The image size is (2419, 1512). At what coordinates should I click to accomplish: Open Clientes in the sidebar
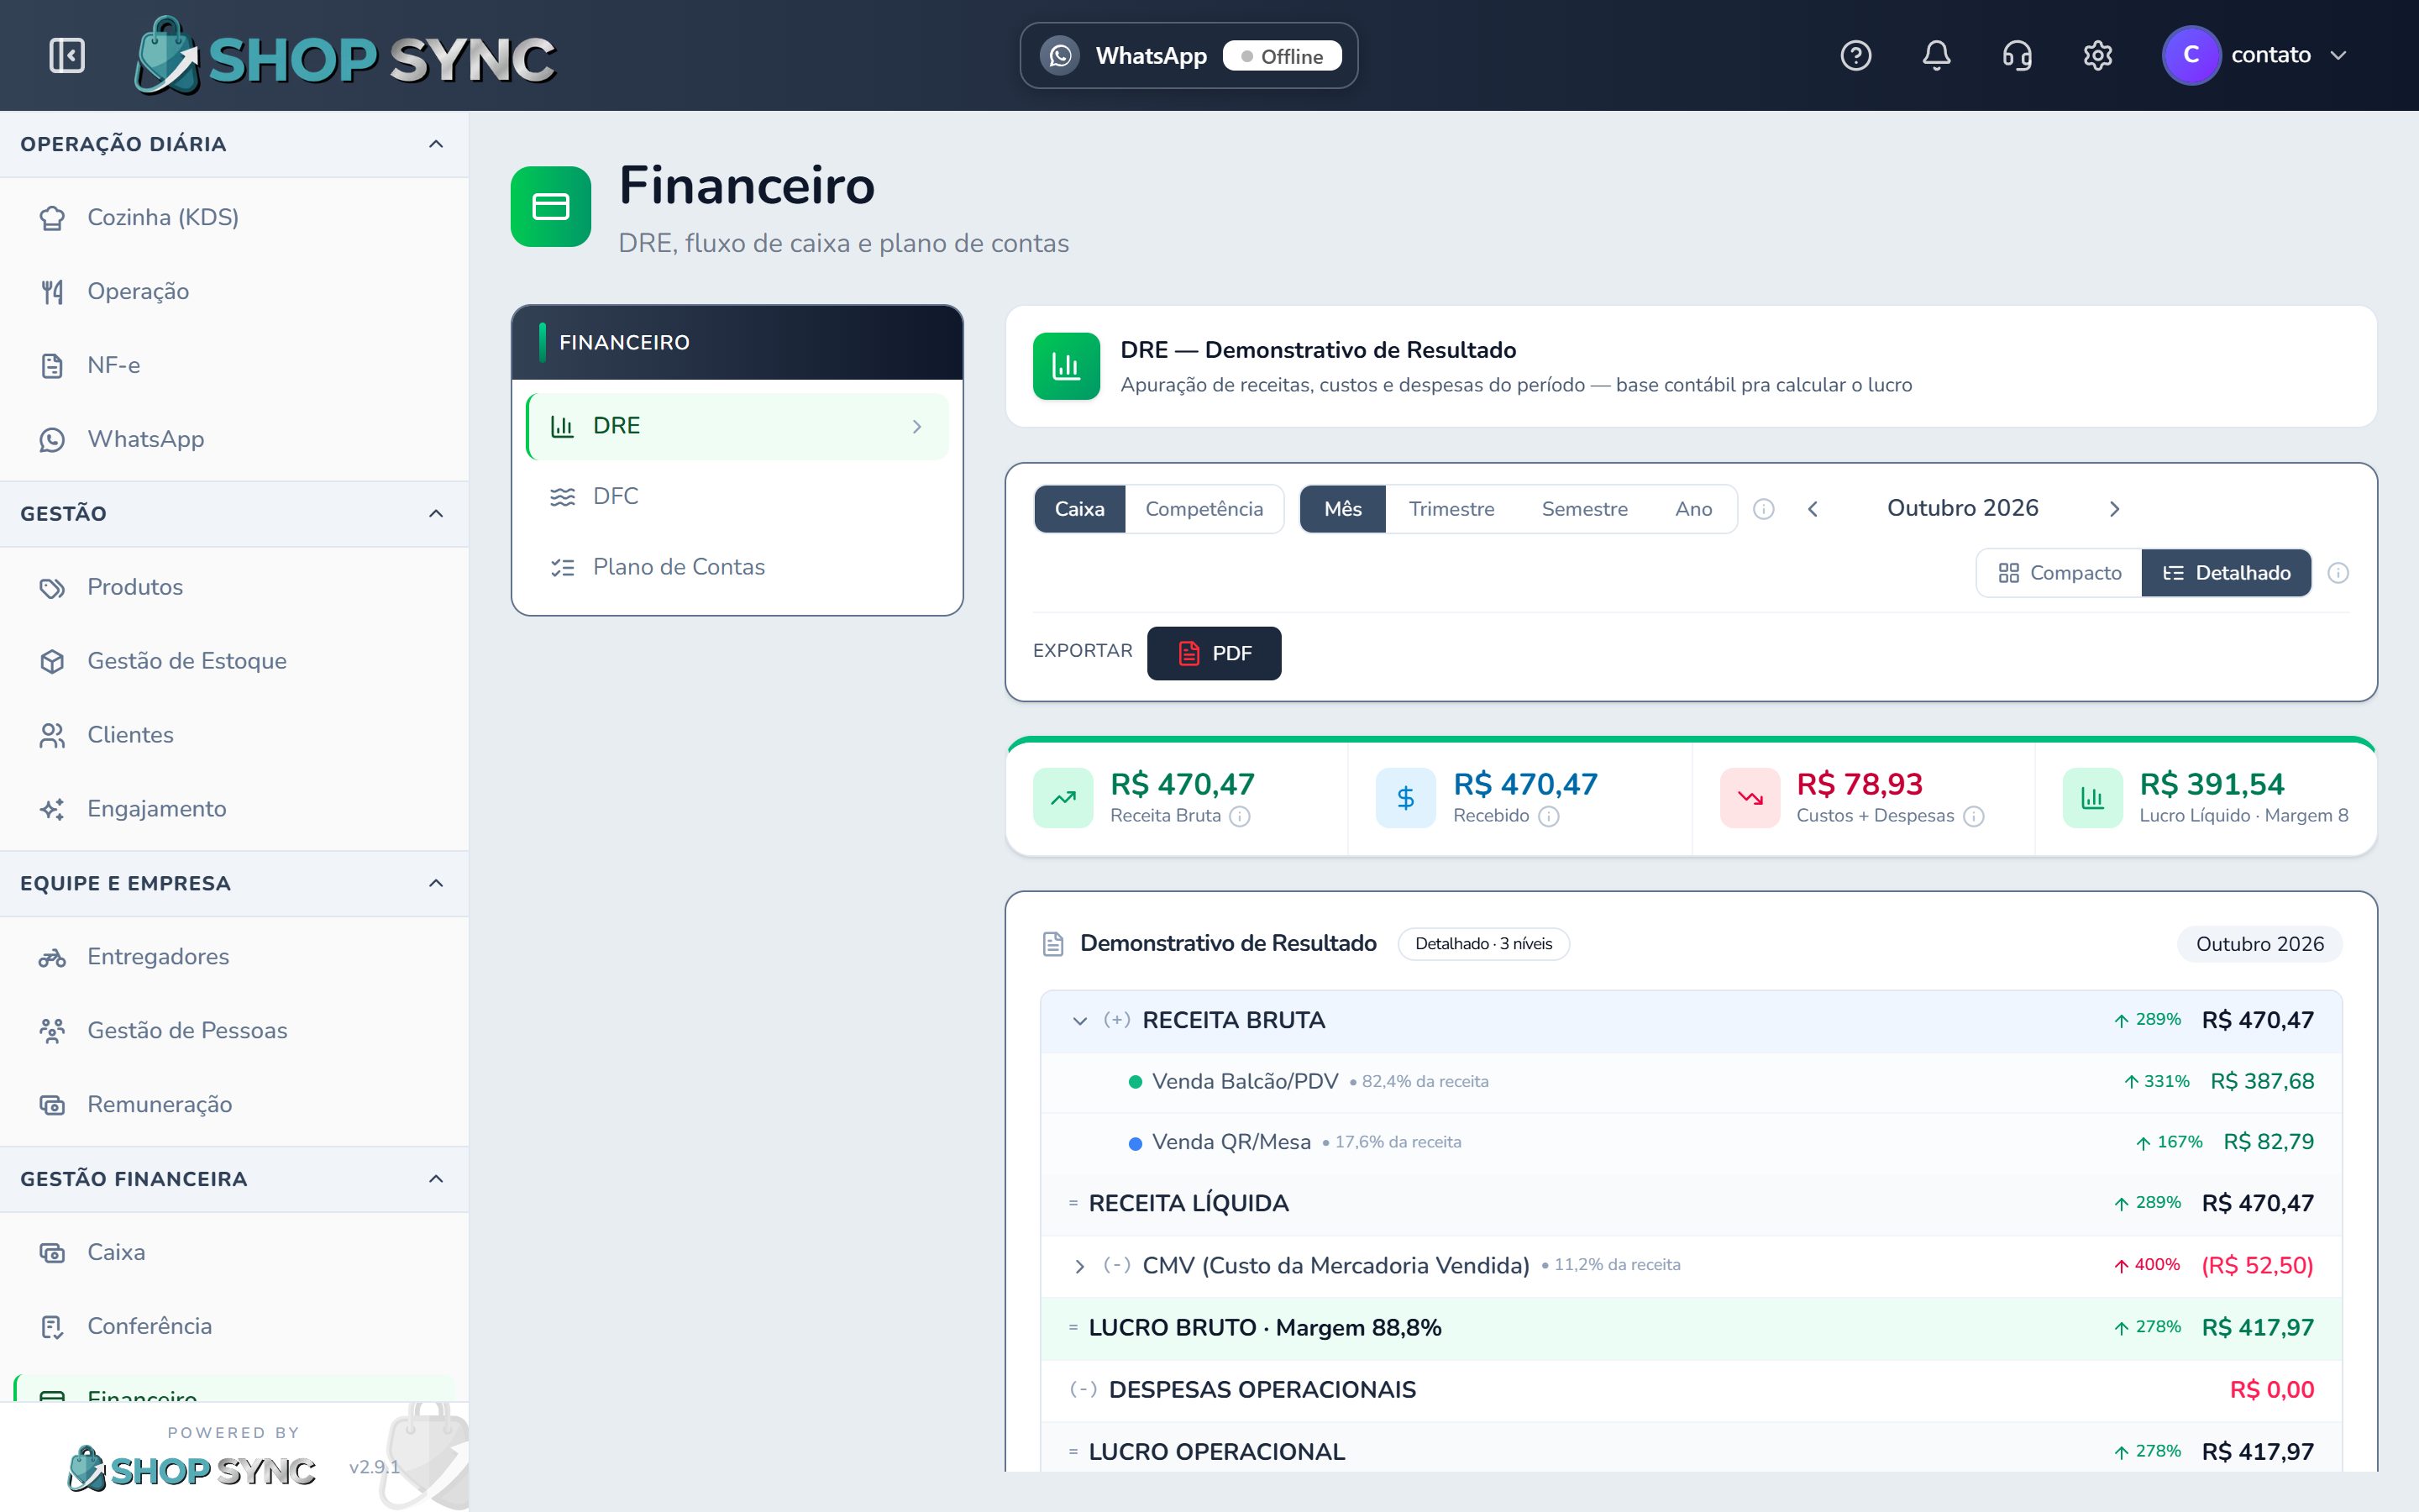click(x=234, y=735)
